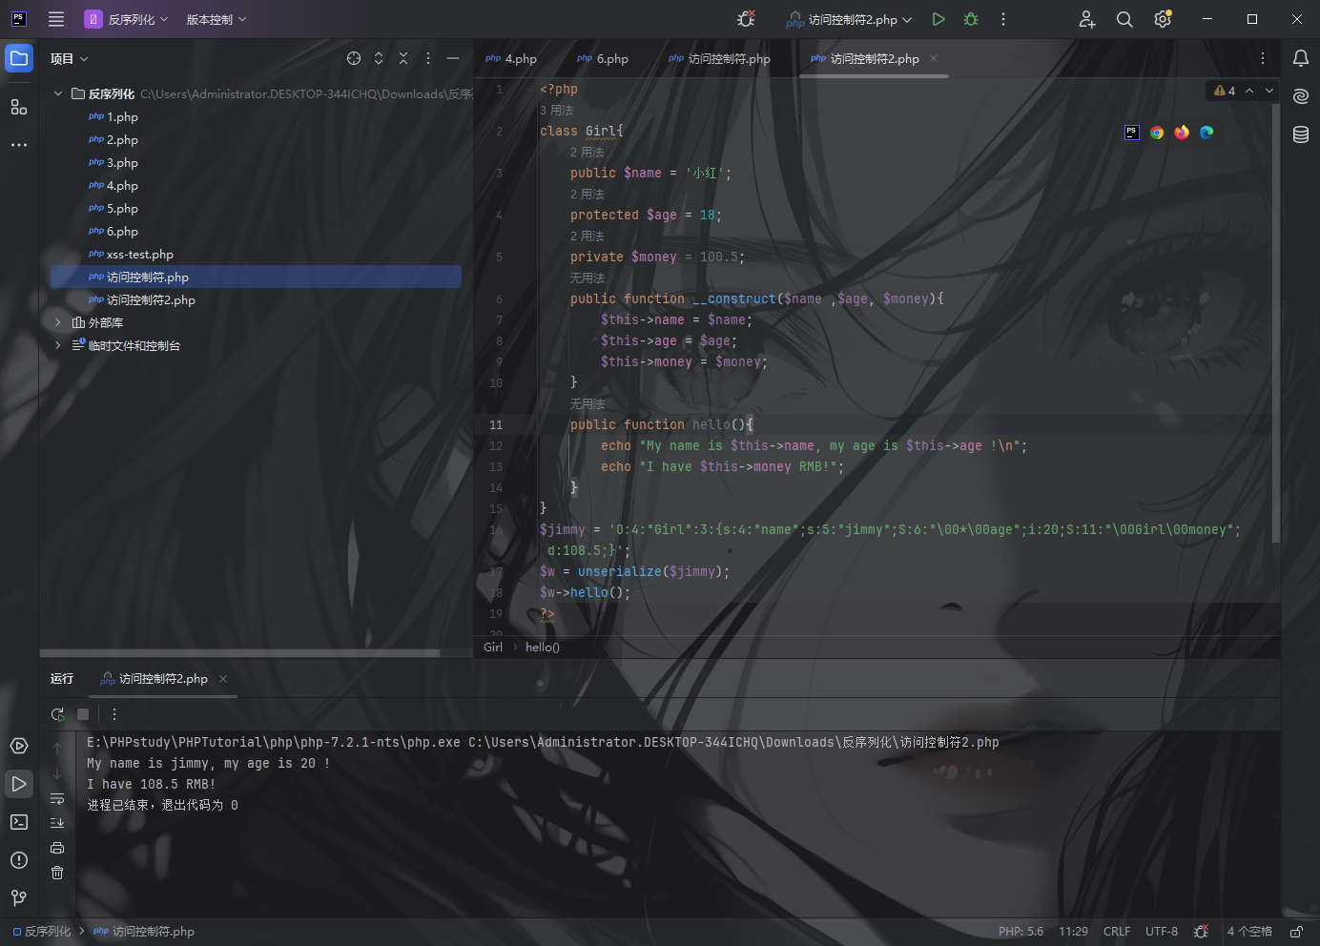Open preview in PhpStorm built-in browser
Screen dimensions: 1320x946
pyautogui.click(x=1132, y=133)
